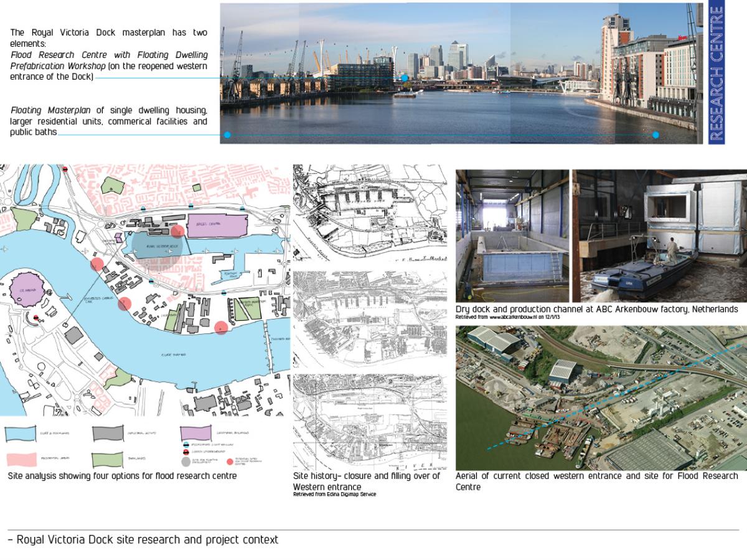Viewport: 747px width, 560px height.
Task: Click the blue dot marker on skyline photo
Action: point(405,78)
